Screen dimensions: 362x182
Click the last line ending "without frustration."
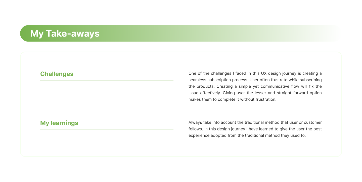(x=233, y=99)
